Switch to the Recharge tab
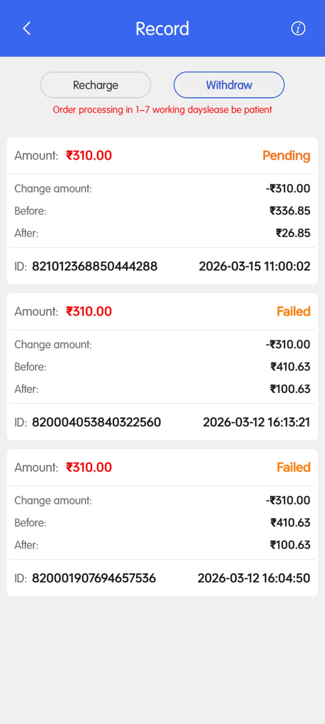325x724 pixels. [x=96, y=85]
